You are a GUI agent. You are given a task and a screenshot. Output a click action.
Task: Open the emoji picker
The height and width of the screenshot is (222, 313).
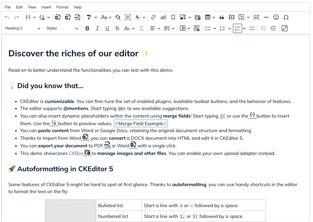pyautogui.click(x=276, y=18)
